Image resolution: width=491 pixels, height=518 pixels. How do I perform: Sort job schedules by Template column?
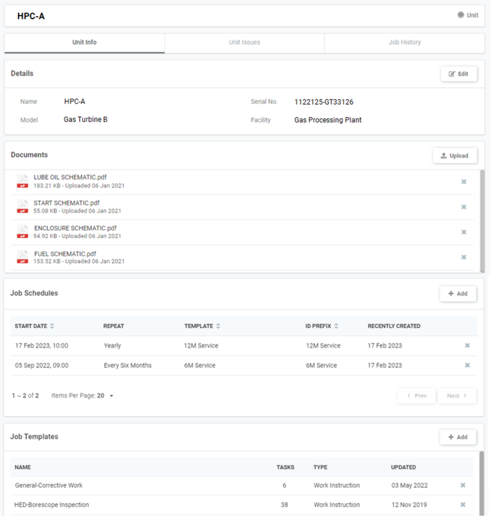(x=218, y=326)
